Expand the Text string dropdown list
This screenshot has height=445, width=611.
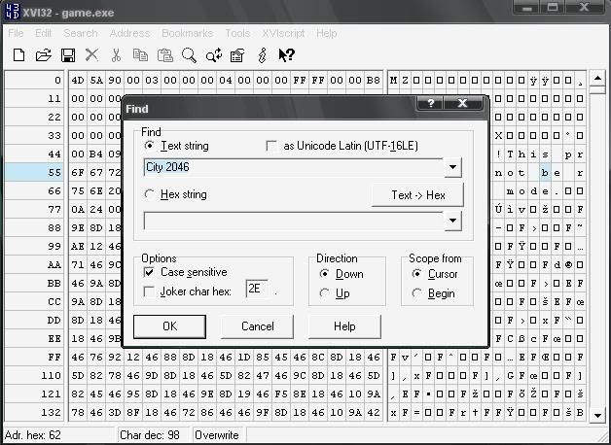pyautogui.click(x=452, y=168)
